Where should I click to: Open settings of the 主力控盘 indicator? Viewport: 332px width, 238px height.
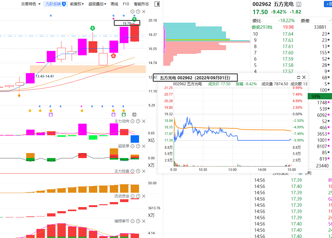tap(132, 171)
